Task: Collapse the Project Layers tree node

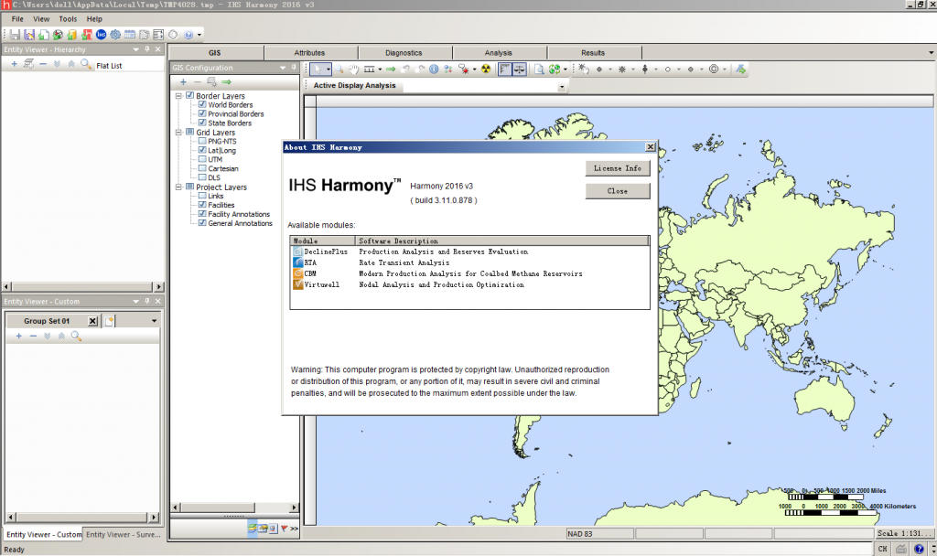Action: pos(178,187)
